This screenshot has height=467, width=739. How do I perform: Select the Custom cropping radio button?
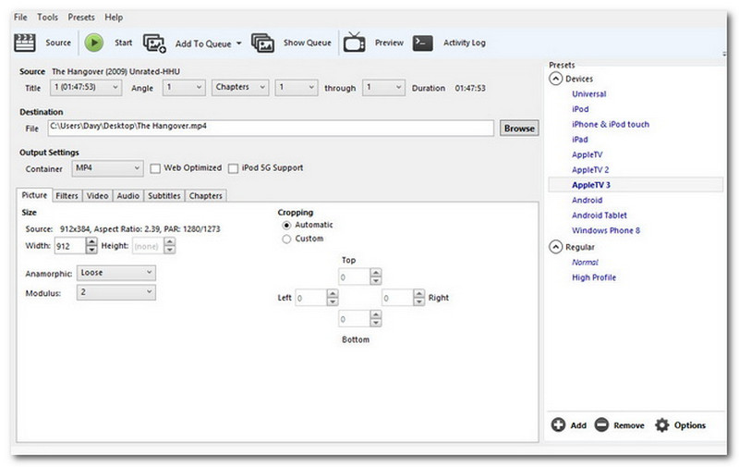(x=286, y=239)
